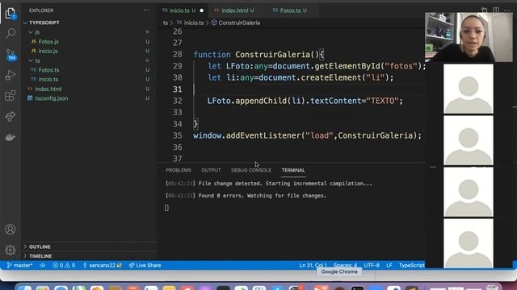Click the presenter video thumbnail
Image resolution: width=517 pixels, height=290 pixels.
(469, 37)
